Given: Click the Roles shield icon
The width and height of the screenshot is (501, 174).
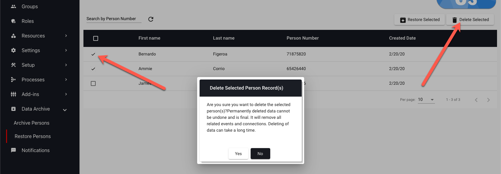Looking at the screenshot, I should click(13, 21).
